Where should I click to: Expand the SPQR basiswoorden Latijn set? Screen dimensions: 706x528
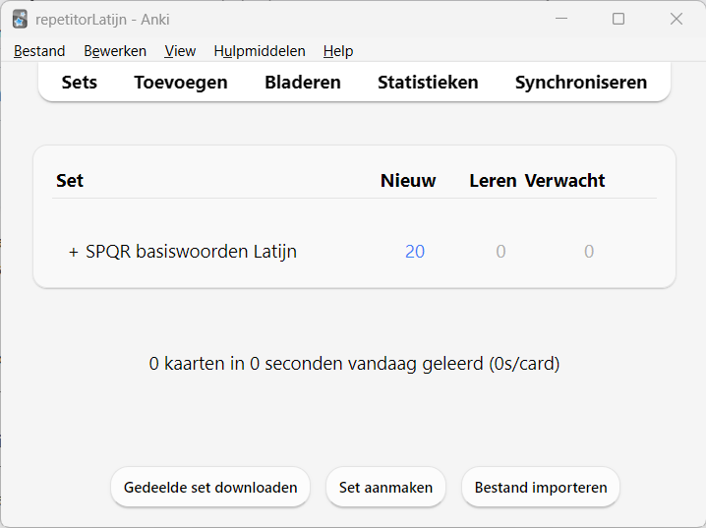[74, 252]
